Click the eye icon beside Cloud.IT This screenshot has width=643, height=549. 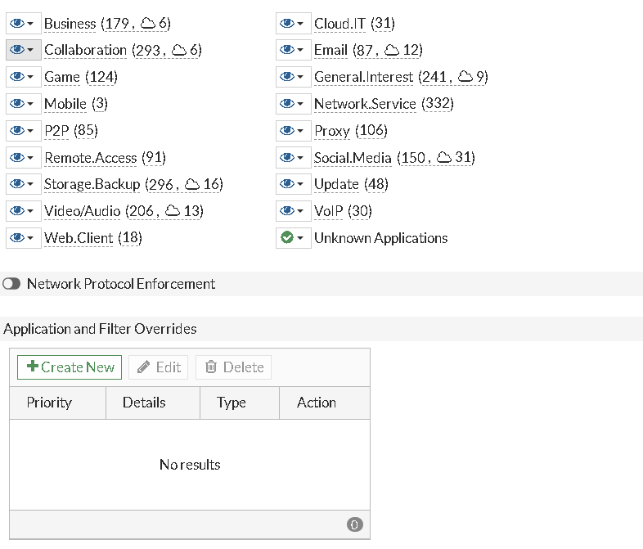[287, 24]
